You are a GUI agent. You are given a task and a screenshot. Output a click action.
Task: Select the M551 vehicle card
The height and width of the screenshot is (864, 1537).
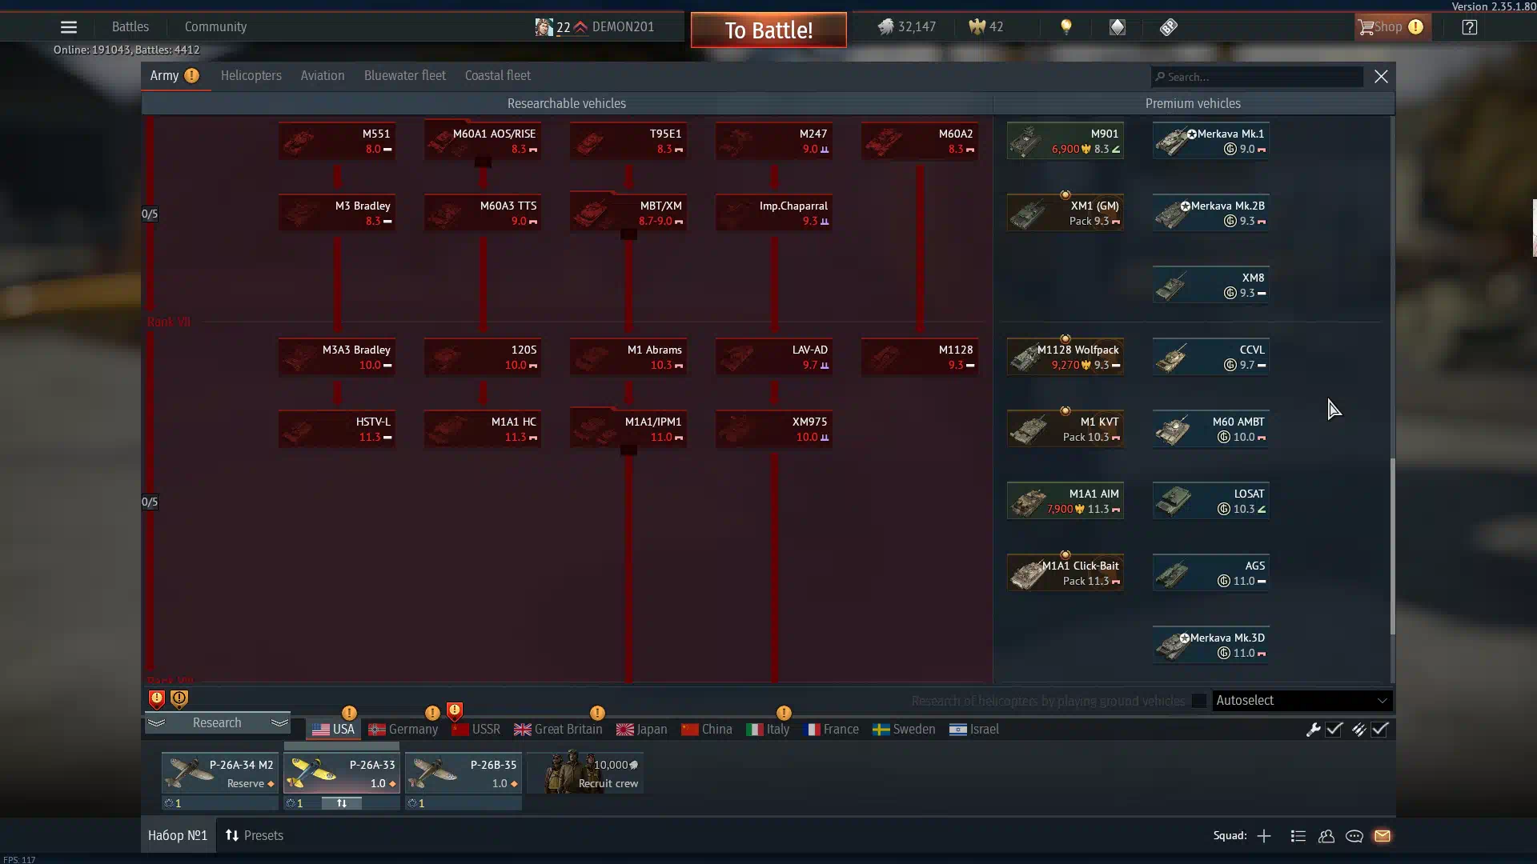click(337, 141)
